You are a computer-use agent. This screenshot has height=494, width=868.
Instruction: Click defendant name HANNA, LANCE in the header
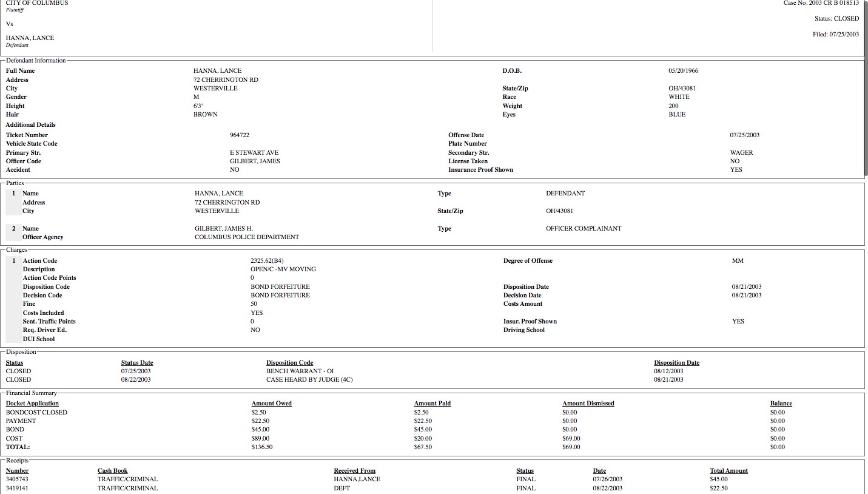tap(30, 38)
